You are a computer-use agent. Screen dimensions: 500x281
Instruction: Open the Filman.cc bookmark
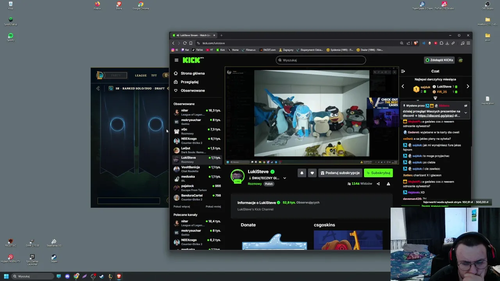click(249, 50)
